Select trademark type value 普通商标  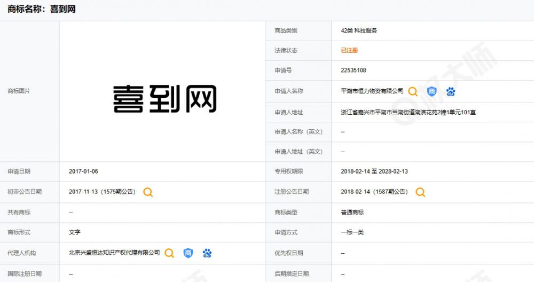pos(352,213)
